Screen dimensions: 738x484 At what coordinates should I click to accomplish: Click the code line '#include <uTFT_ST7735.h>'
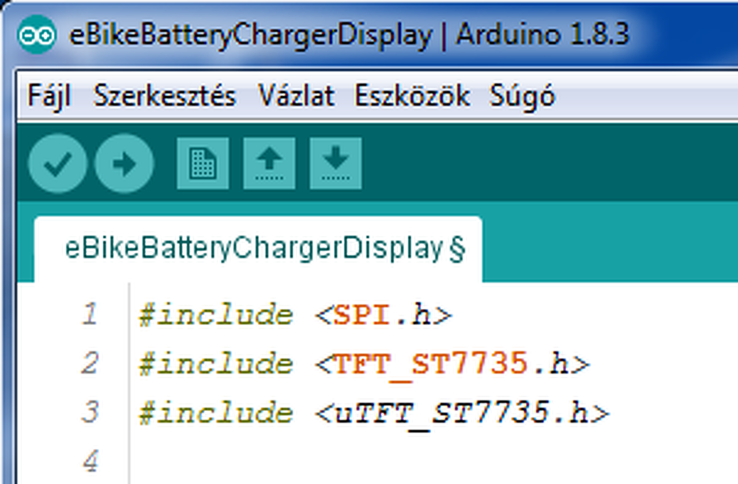374,414
